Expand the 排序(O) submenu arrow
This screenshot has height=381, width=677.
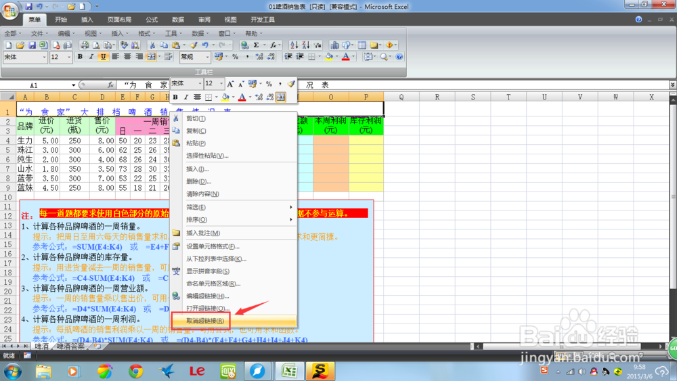[x=291, y=220]
